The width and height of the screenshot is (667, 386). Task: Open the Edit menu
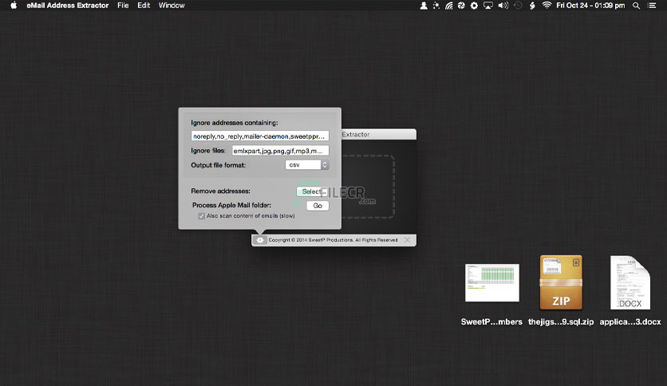[144, 6]
